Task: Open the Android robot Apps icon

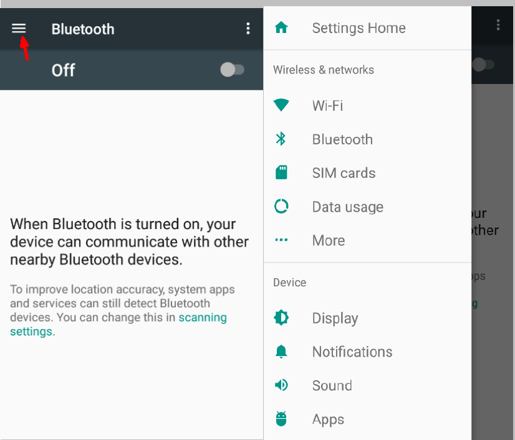Action: tap(281, 419)
